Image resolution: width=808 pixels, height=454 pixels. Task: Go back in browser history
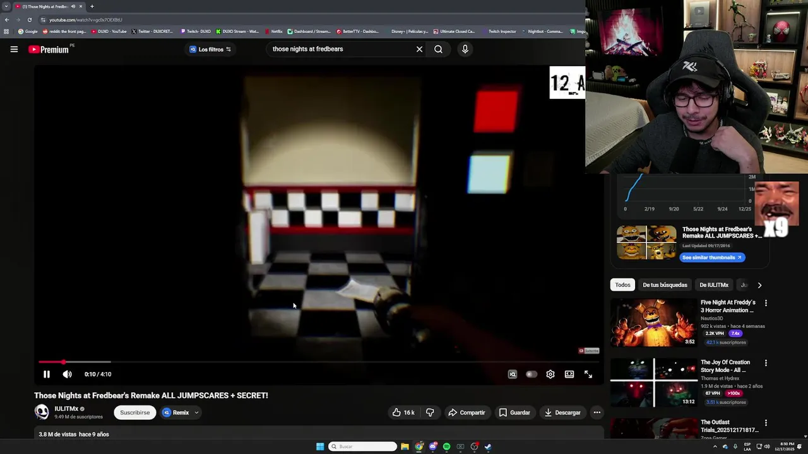7,20
